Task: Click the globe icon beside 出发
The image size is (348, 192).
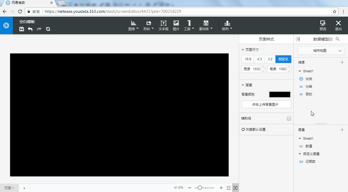Action: coord(301,79)
